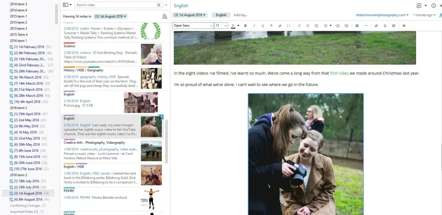Screen dimensions: 442x215
Task: Select notebook (1) 1st February 2016
Action: 30,47
